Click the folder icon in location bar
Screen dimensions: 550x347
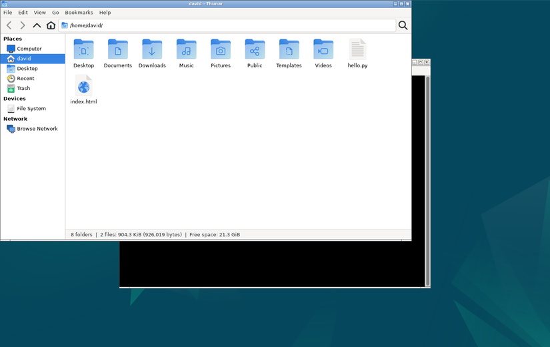click(x=65, y=25)
